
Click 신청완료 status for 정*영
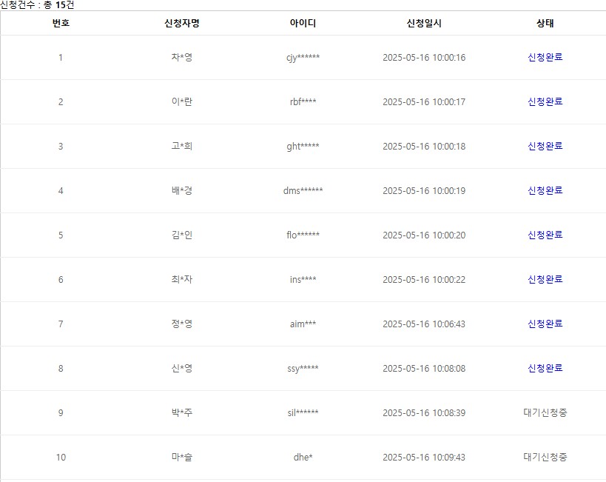tap(545, 324)
